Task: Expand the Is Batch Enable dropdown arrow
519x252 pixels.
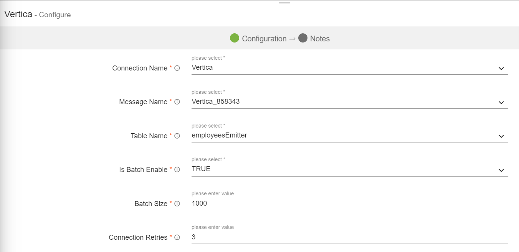Action: point(501,170)
